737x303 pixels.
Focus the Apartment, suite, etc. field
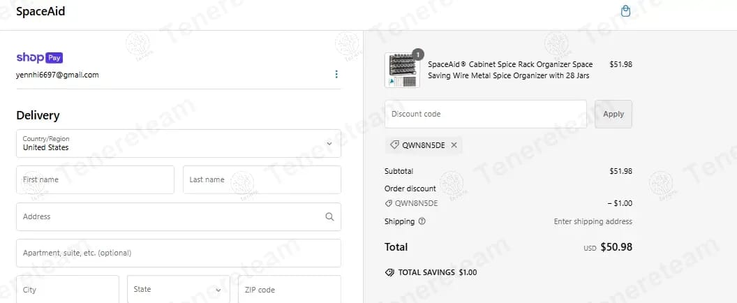point(179,253)
